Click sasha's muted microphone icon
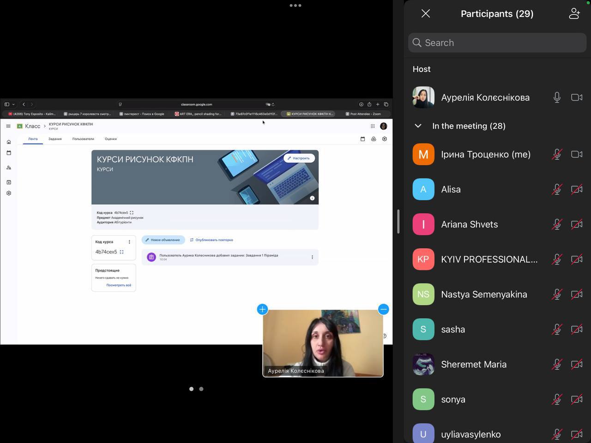The height and width of the screenshot is (443, 591). tap(557, 329)
